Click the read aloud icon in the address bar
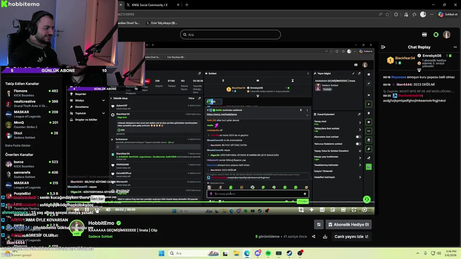This screenshot has height=259, width=461. (x=381, y=14)
